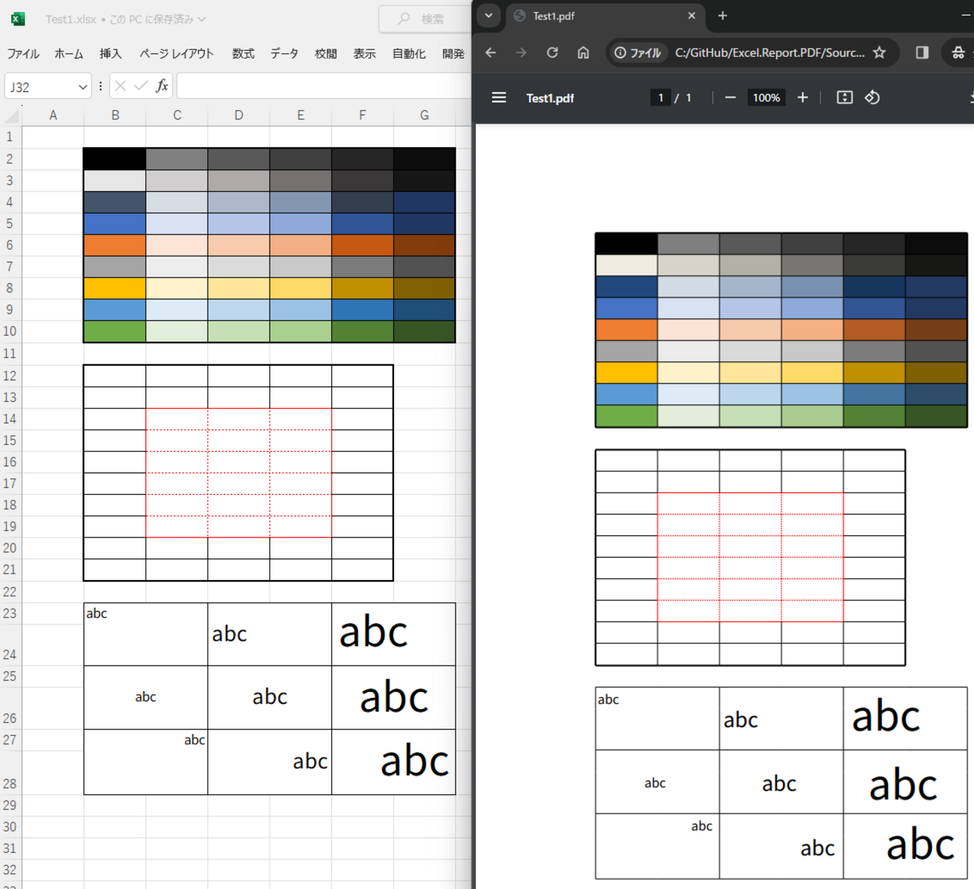Image resolution: width=974 pixels, height=889 pixels.
Task: Go back in the browser window
Action: pos(491,52)
